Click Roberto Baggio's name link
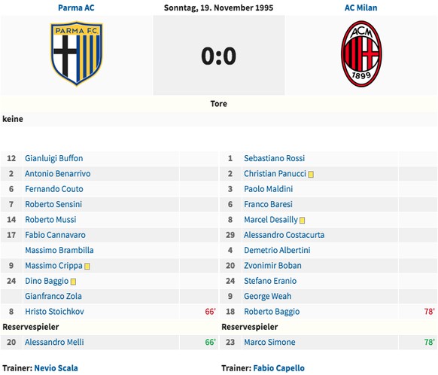The height and width of the screenshot is (375, 438). [x=272, y=311]
